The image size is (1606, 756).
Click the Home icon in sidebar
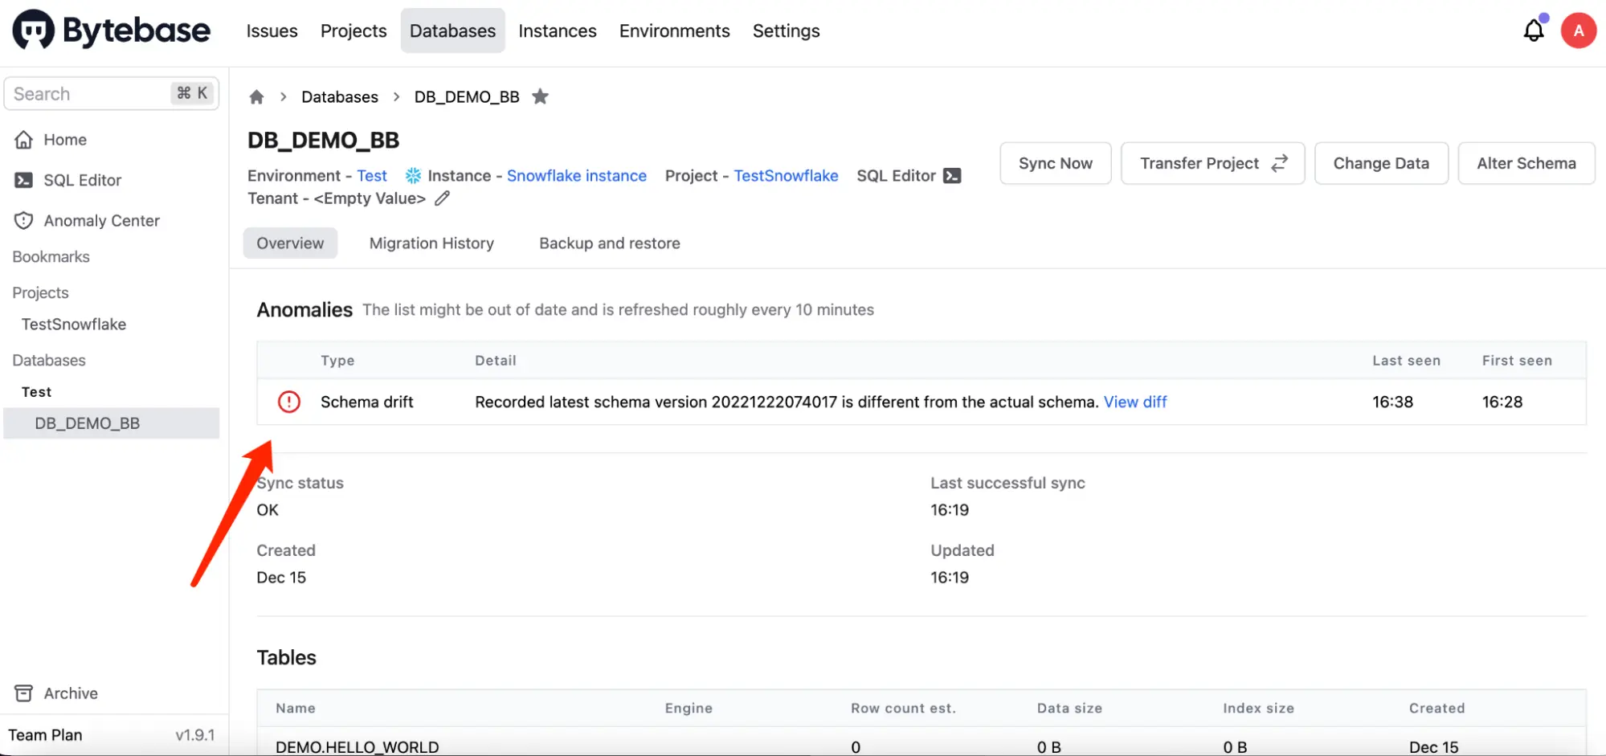click(x=24, y=140)
